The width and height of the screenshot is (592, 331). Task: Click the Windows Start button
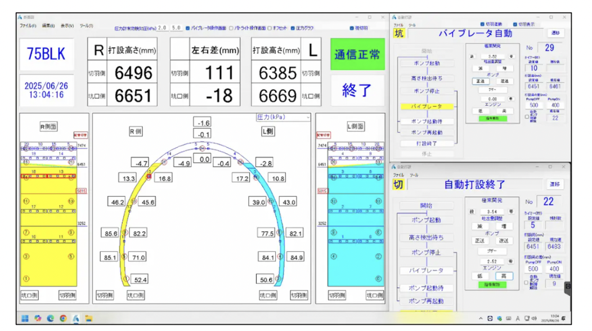coord(25,319)
